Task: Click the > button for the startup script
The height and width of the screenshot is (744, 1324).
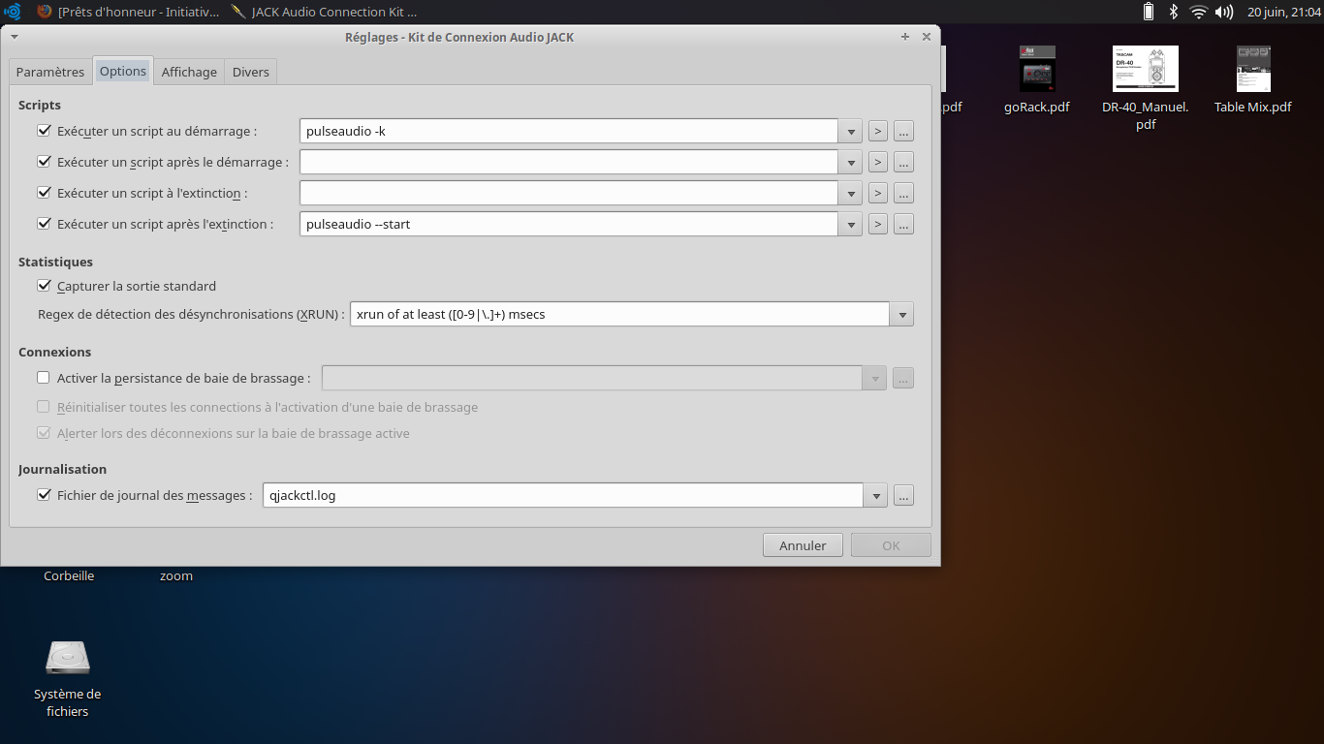Action: (877, 131)
